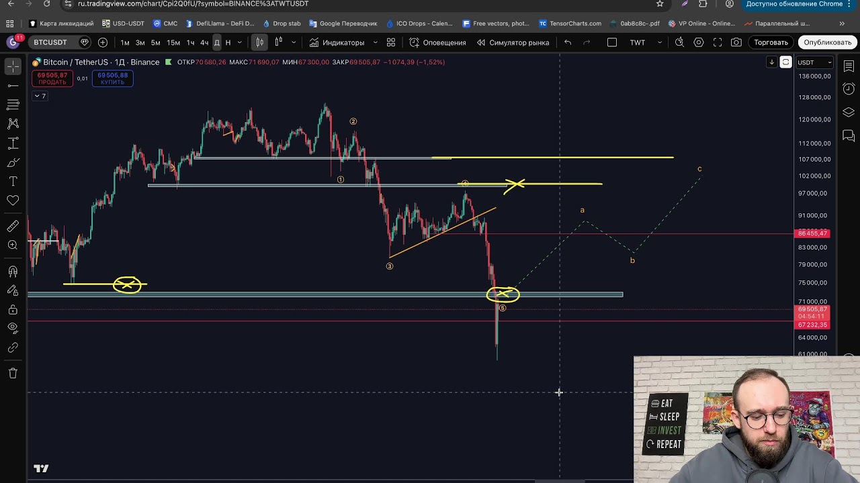Viewport: 860px width, 483px height.
Task: Activate the zoom in tool
Action: pyautogui.click(x=13, y=246)
